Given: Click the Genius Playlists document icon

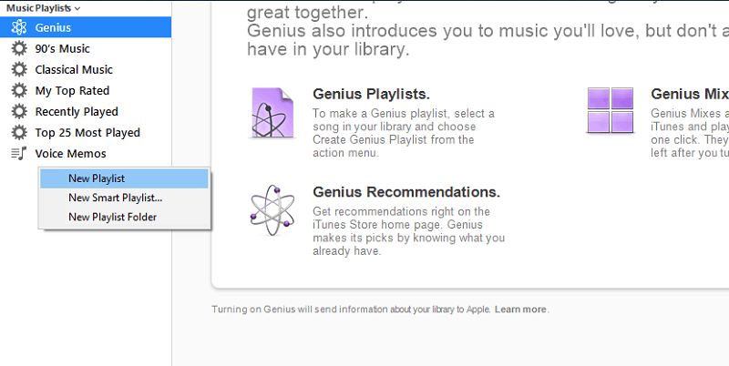Looking at the screenshot, I should coord(272,111).
